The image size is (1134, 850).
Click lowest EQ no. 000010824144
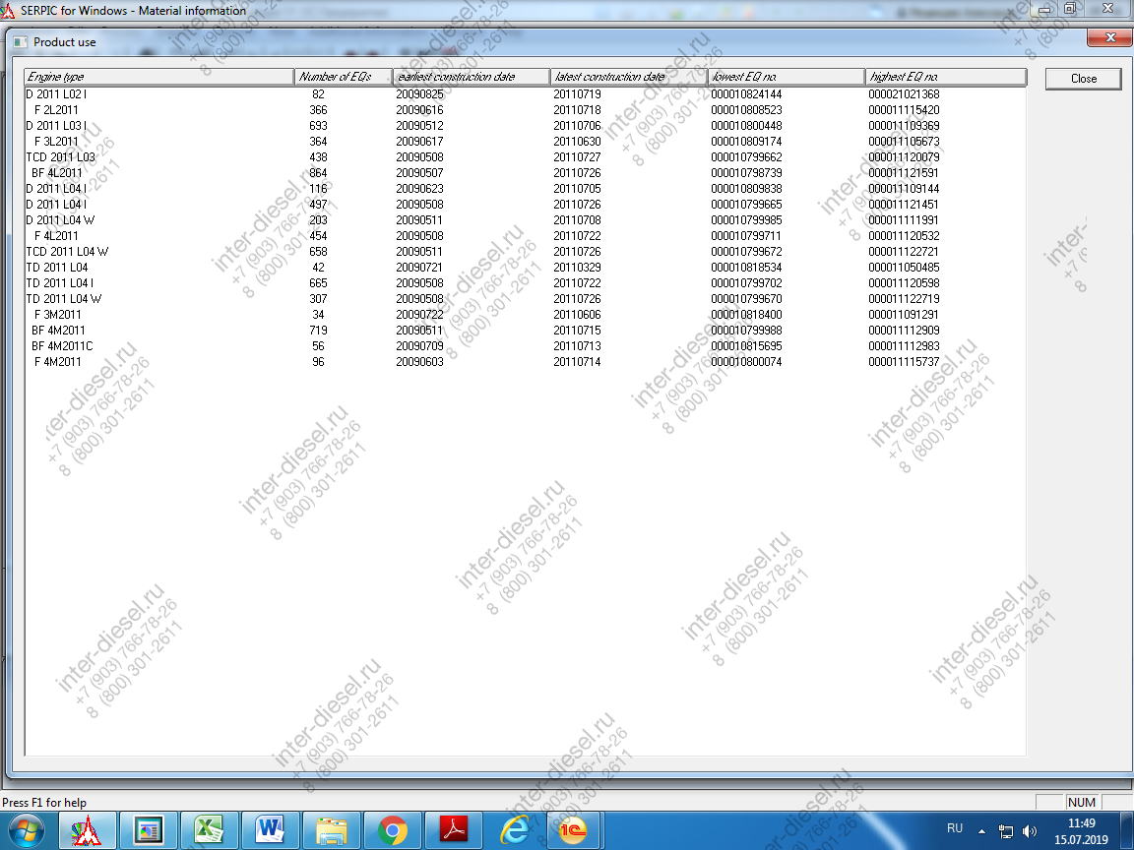tap(746, 94)
